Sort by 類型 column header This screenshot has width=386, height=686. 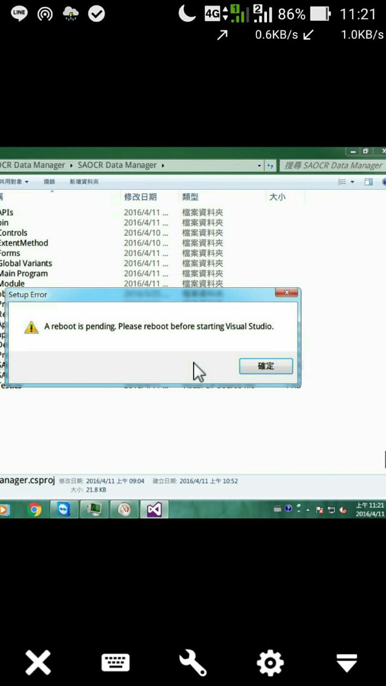[189, 197]
